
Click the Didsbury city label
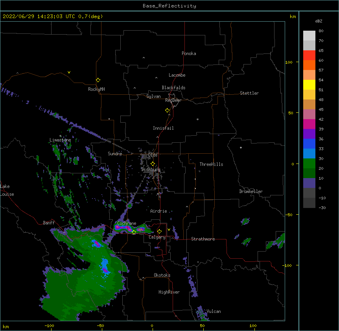151,169
